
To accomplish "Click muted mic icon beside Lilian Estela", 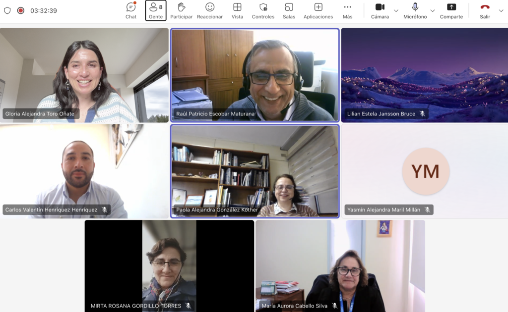I will click(x=423, y=114).
